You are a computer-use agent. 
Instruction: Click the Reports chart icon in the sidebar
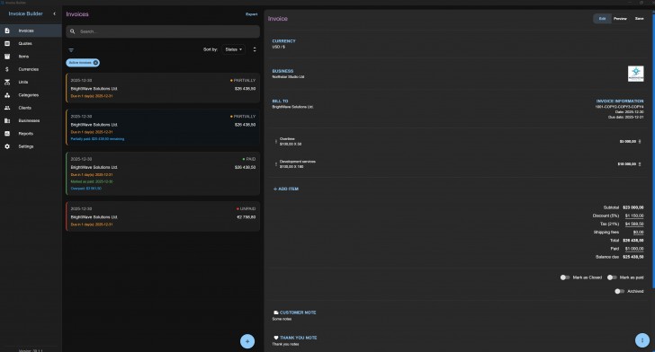point(7,134)
